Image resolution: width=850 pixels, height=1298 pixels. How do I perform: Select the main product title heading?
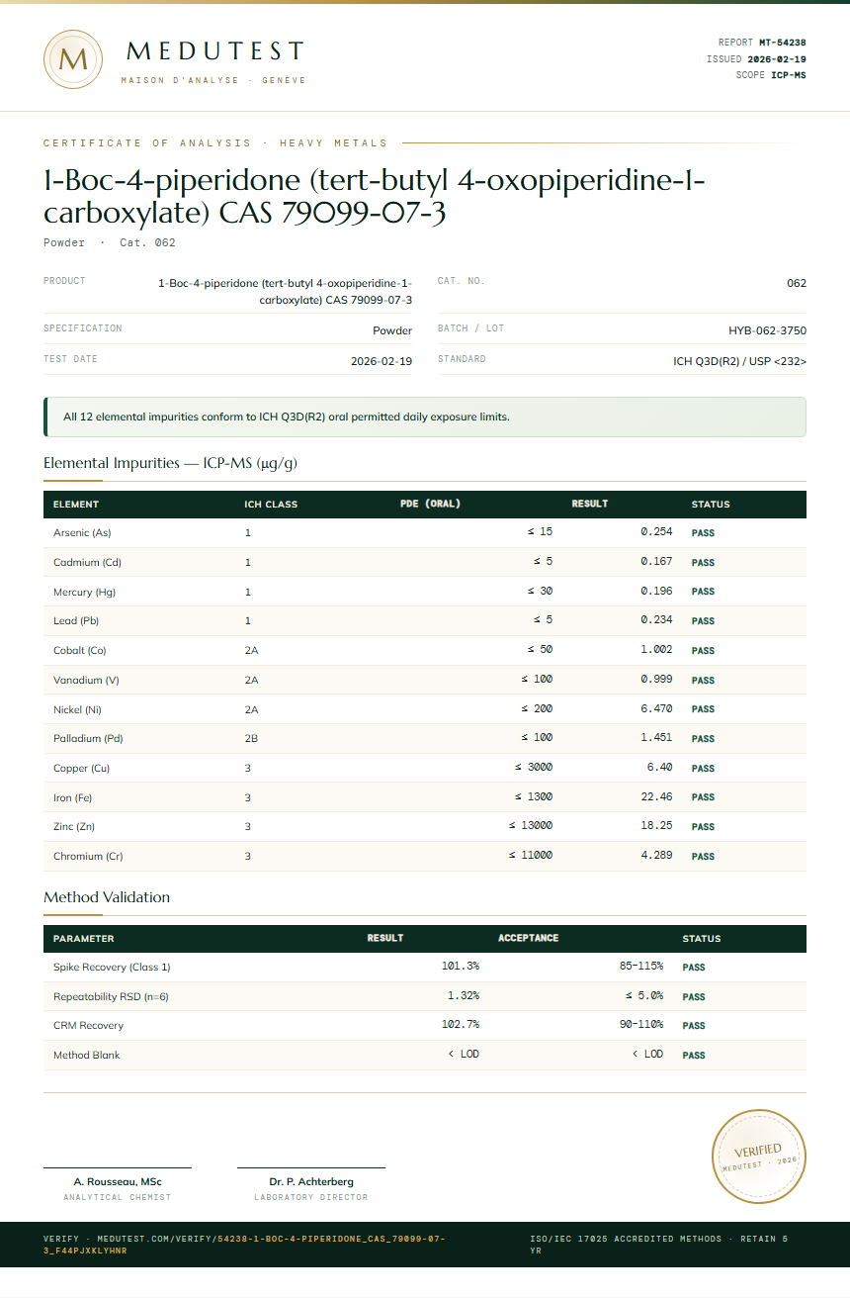pos(375,197)
